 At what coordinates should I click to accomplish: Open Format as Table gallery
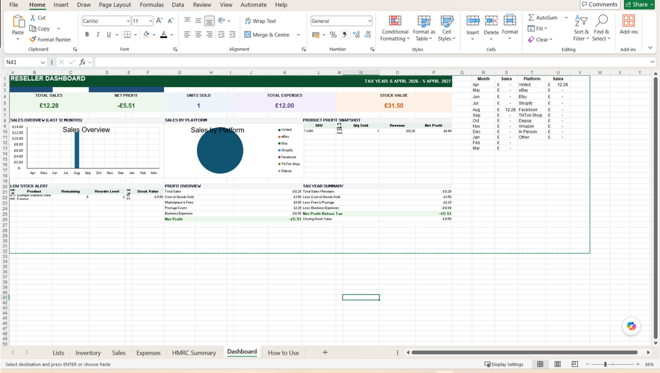coord(425,28)
